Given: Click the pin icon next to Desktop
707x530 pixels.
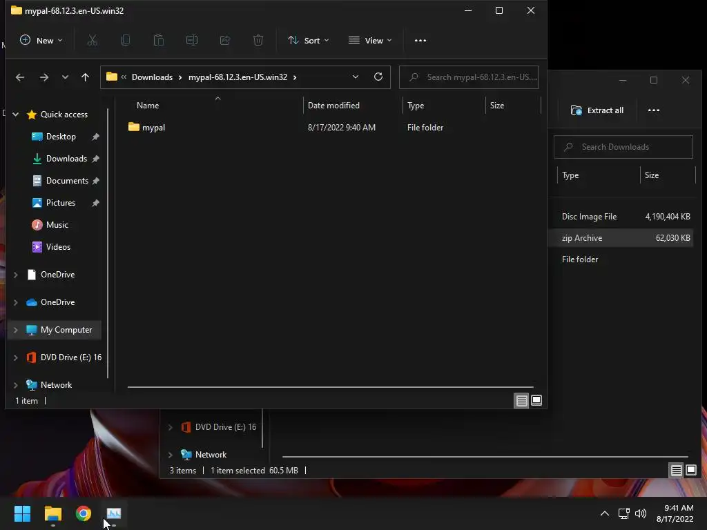Looking at the screenshot, I should [x=95, y=137].
